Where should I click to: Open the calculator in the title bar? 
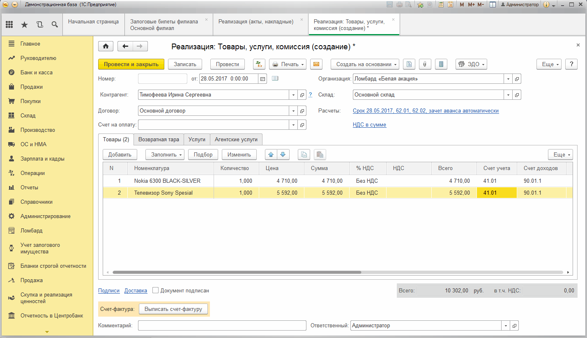(441, 5)
